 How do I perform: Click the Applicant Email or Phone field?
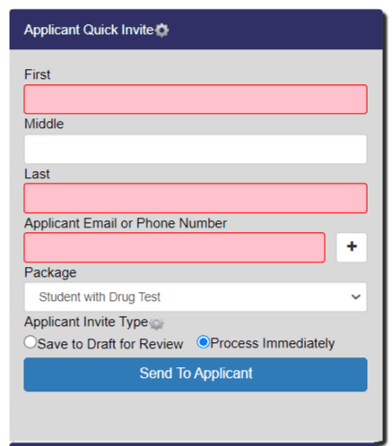[174, 247]
